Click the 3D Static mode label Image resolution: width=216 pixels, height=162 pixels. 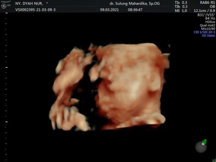208,35
